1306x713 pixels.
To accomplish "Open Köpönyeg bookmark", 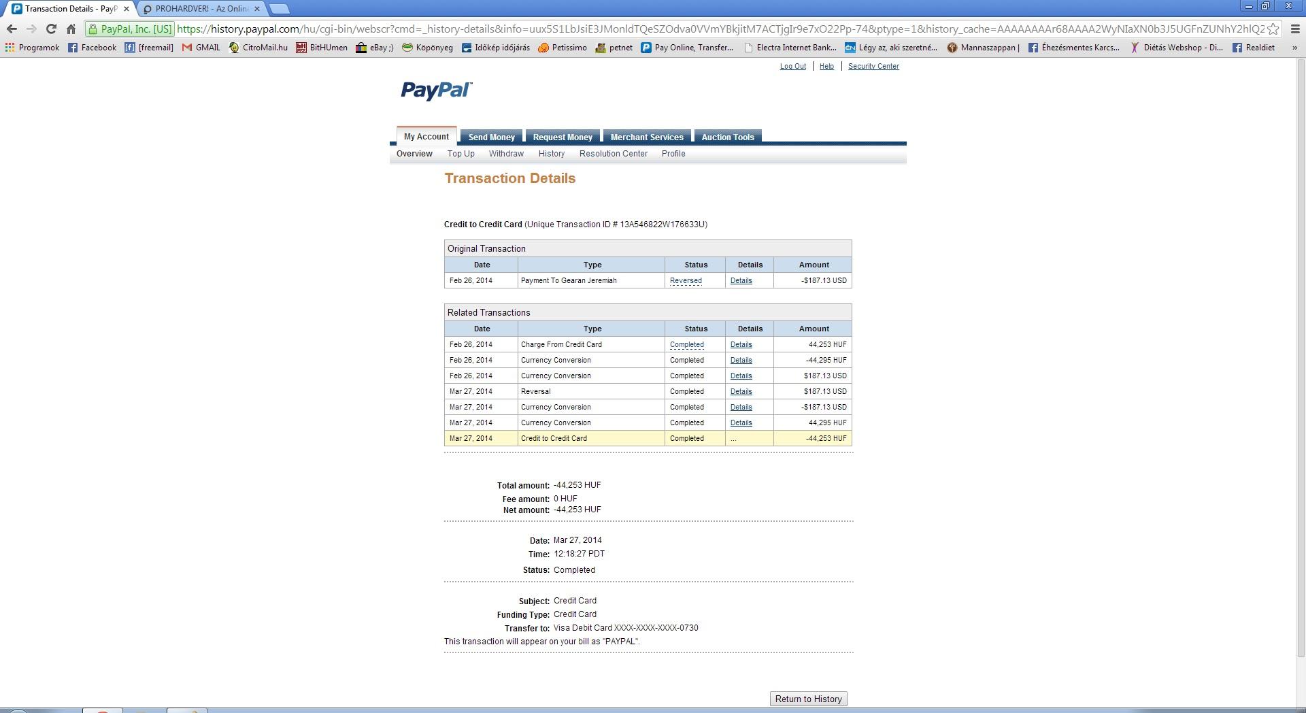I will 427,48.
